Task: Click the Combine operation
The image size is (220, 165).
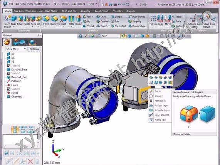Action: 103,21
